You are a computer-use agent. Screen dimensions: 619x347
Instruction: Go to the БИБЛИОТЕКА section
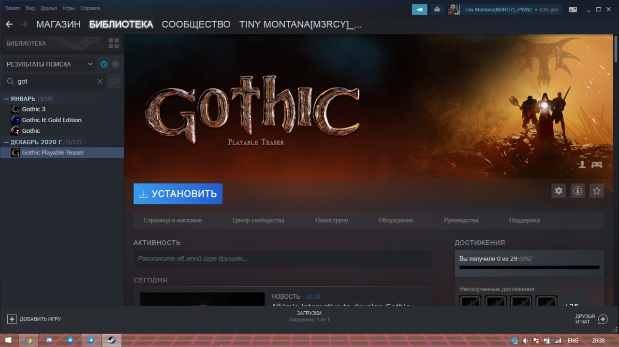pyautogui.click(x=121, y=24)
